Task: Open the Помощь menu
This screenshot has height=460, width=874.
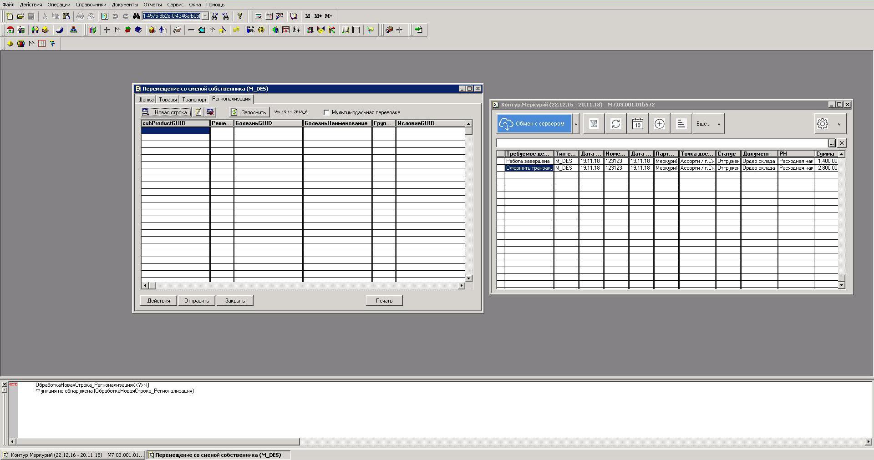Action: (x=215, y=5)
